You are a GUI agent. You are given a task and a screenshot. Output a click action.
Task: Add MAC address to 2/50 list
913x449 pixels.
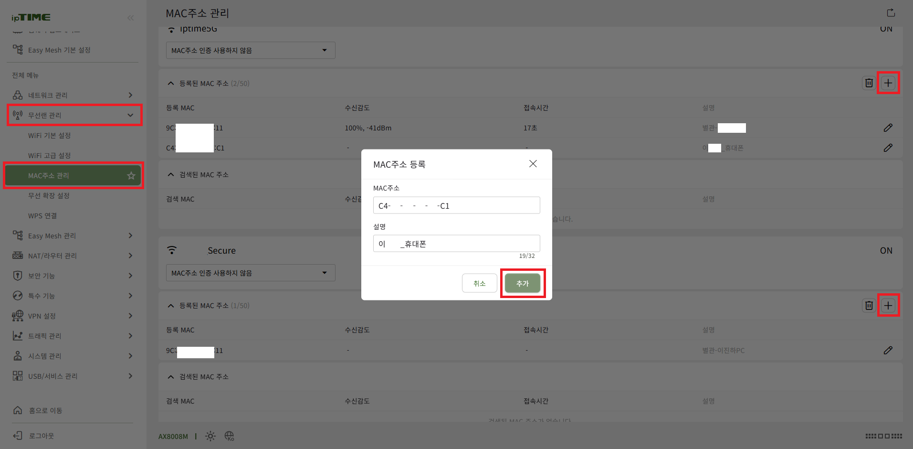tap(888, 83)
